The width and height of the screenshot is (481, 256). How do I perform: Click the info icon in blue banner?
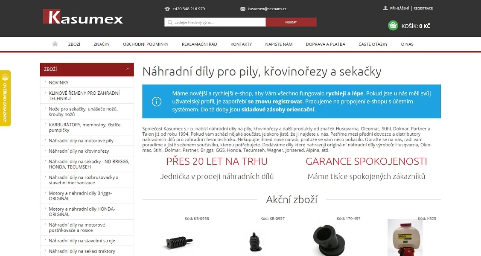point(157,102)
